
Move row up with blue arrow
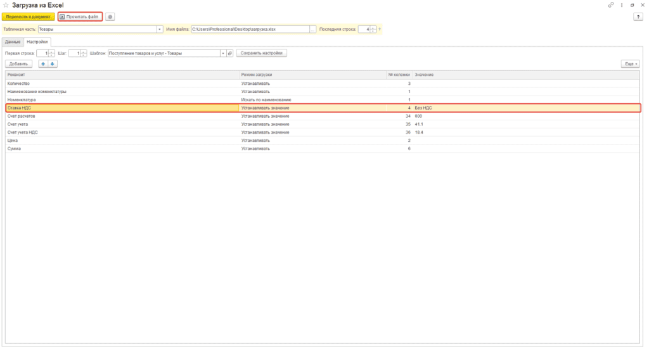click(43, 64)
